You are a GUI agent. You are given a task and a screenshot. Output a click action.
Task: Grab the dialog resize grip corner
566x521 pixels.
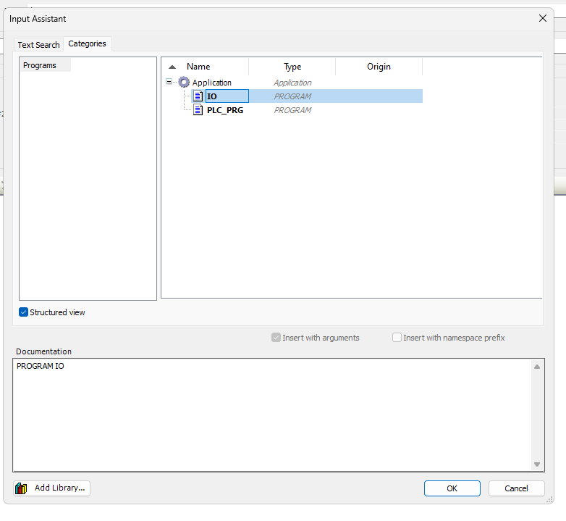coord(549,500)
